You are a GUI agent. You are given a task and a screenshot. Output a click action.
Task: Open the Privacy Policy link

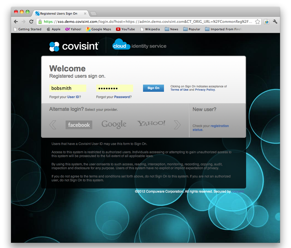205,90
